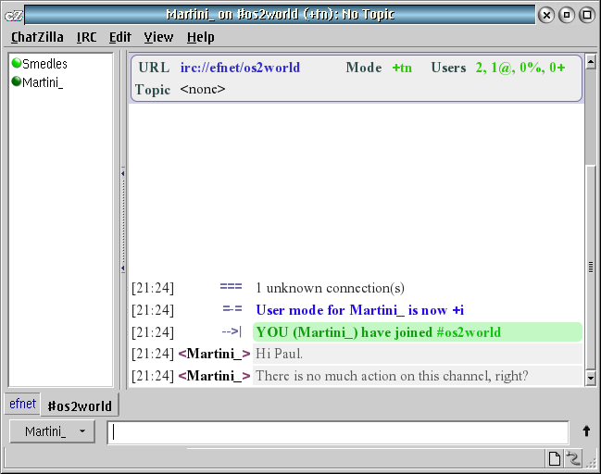Screen dimensions: 601x474
Task: Open the ChatZilla menu
Action: pos(37,37)
